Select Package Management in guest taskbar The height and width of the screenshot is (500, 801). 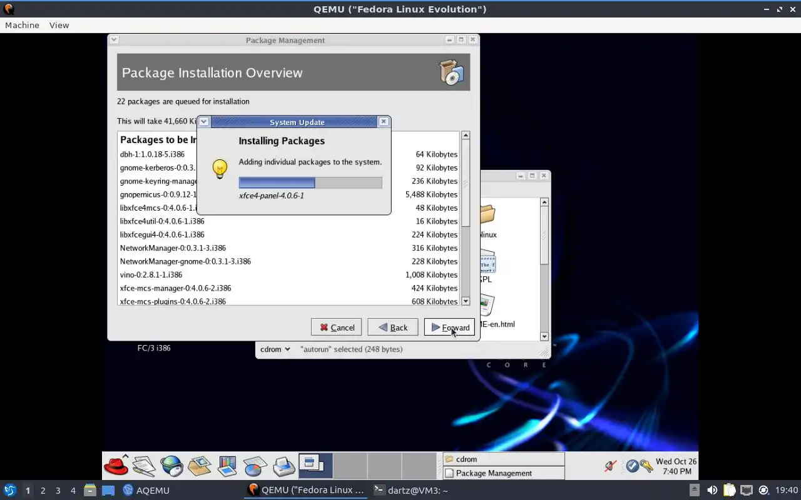point(504,473)
